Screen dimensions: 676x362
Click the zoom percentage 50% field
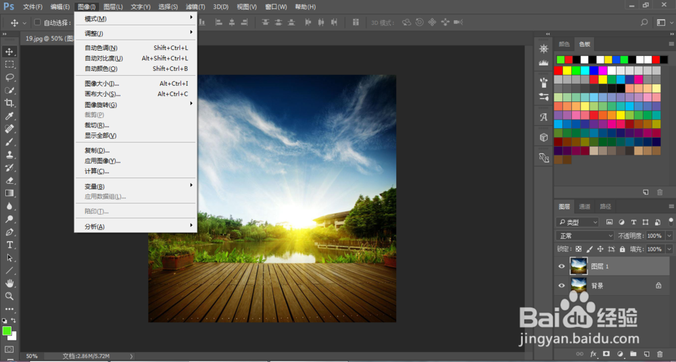pos(32,356)
